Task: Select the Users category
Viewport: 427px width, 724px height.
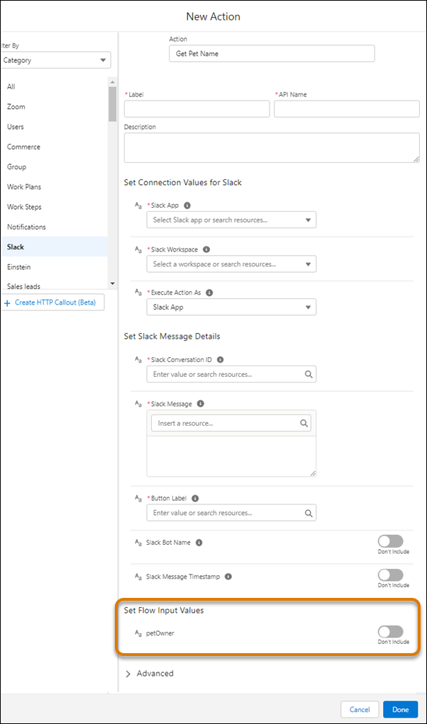Action: pos(54,127)
